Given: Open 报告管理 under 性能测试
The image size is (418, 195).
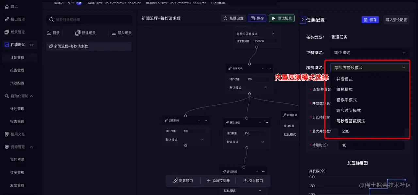Looking at the screenshot, I should point(17,70).
